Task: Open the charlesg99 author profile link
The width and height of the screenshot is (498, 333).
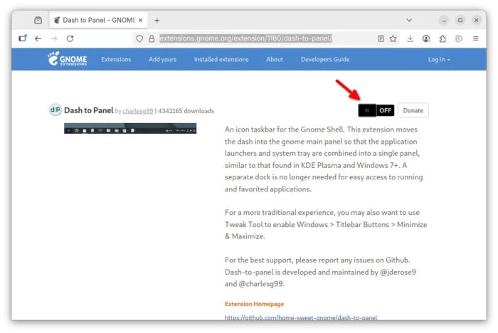Action: (138, 111)
